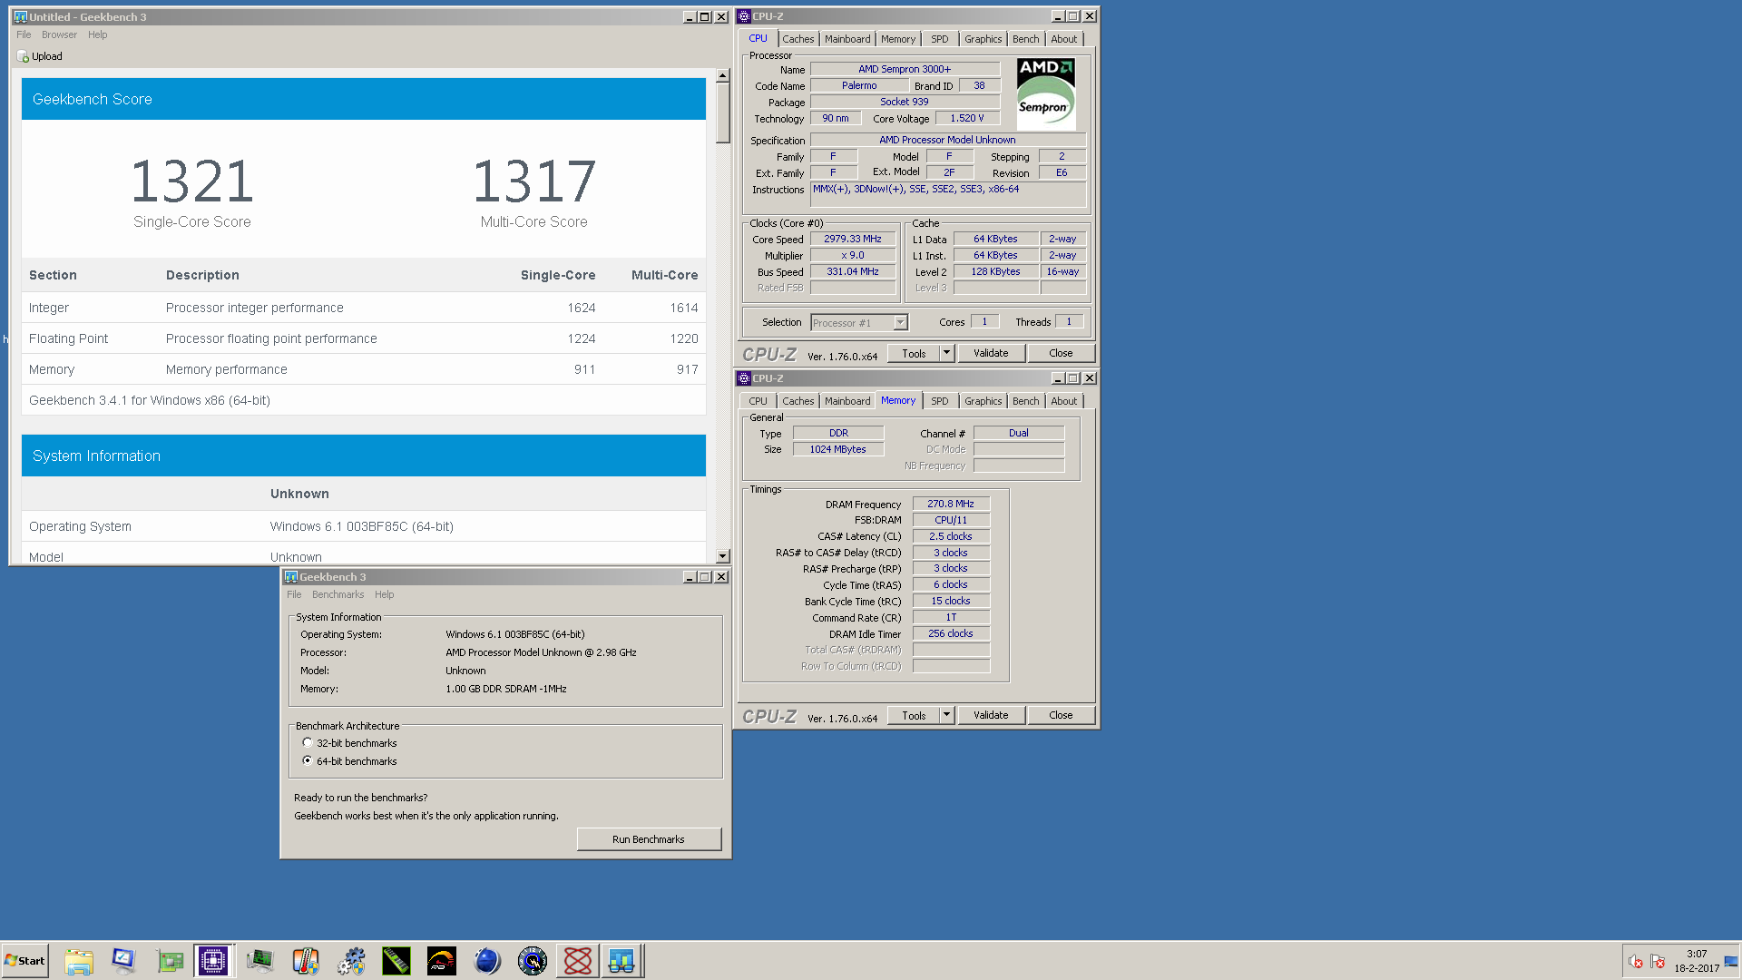Viewport: 1742px width, 980px height.
Task: Click the Integer row in results table
Action: pyautogui.click(x=363, y=308)
